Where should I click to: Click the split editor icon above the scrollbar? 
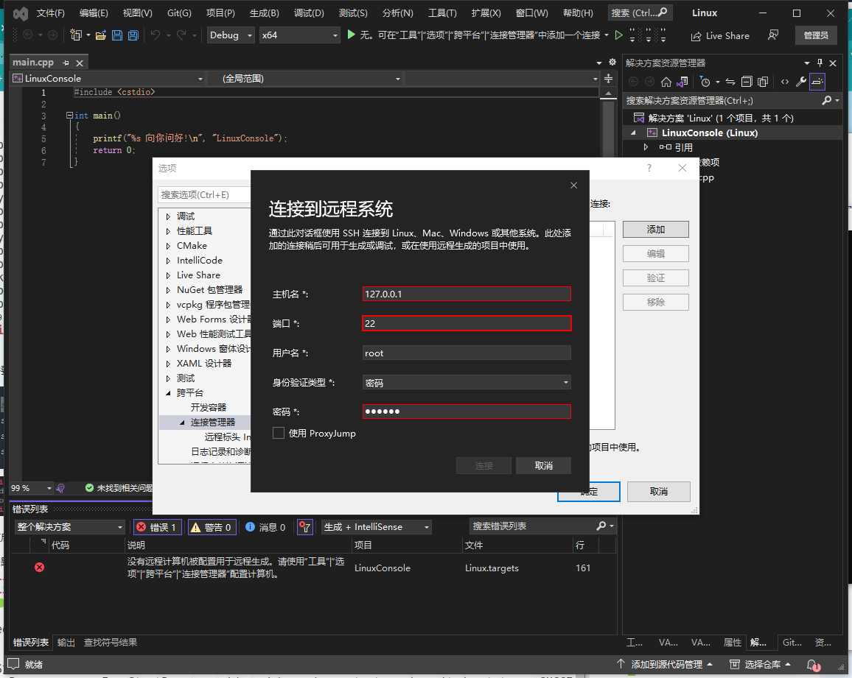coord(609,79)
